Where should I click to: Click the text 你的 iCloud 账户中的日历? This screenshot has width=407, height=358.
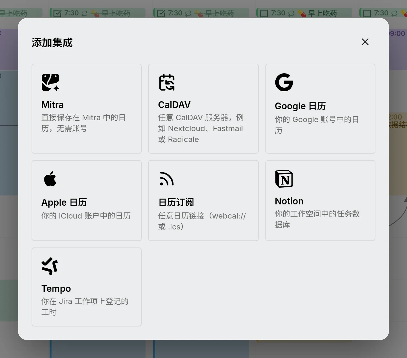coord(86,216)
